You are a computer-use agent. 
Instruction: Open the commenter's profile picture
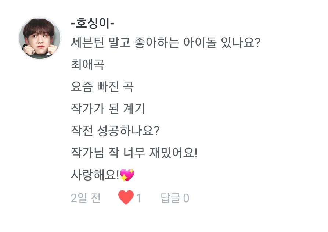pos(40,38)
